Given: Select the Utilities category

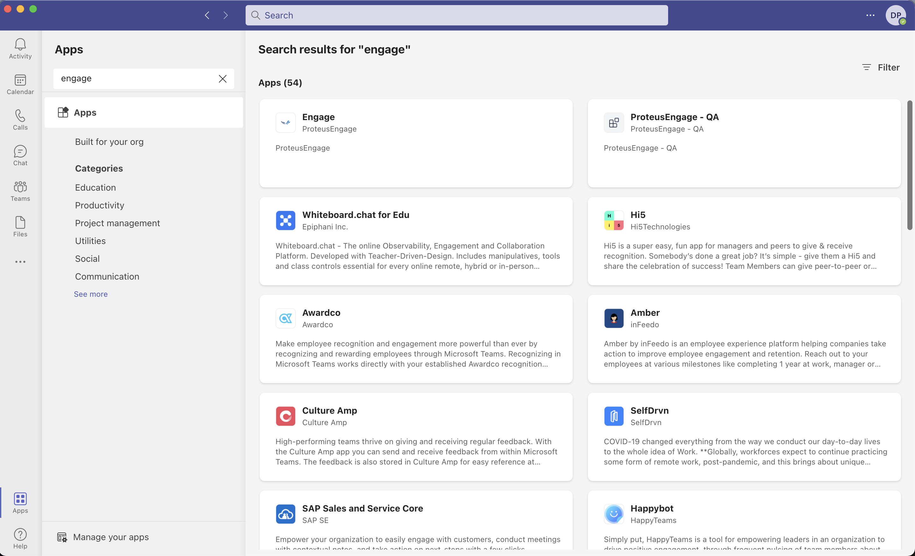Looking at the screenshot, I should click(90, 241).
